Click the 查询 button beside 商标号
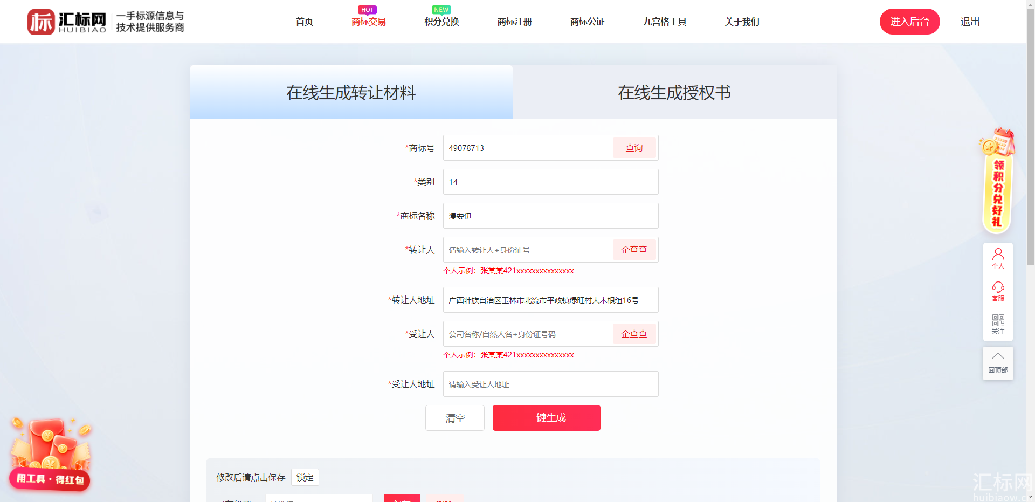The height and width of the screenshot is (502, 1035). tap(634, 148)
